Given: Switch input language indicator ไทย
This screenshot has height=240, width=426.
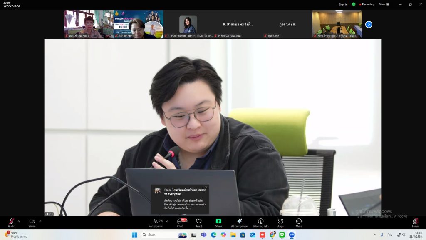Looking at the screenshot, I should tap(390, 235).
